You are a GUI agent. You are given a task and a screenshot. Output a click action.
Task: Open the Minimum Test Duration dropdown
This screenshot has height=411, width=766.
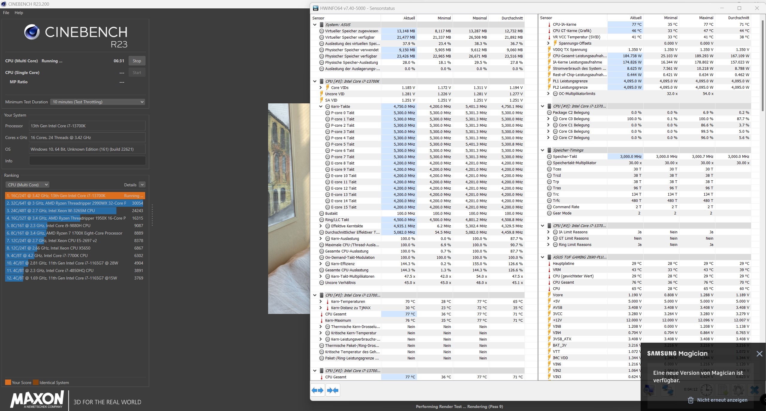[98, 102]
